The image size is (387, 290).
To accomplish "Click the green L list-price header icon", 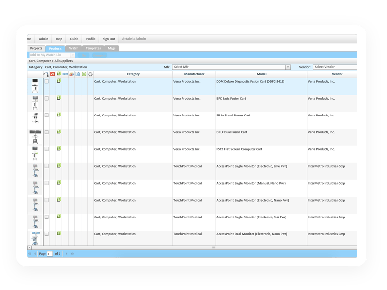I will [x=59, y=74].
